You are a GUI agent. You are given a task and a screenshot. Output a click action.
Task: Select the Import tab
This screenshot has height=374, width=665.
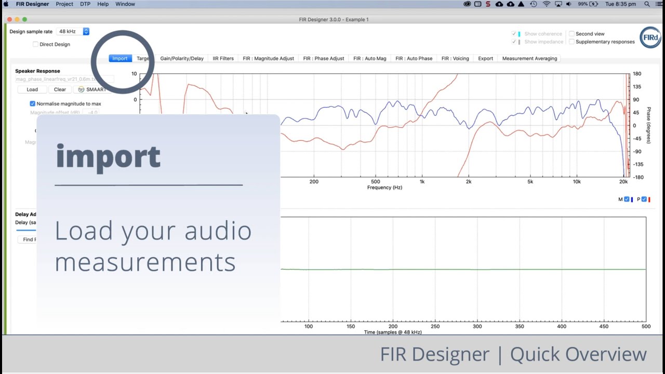pyautogui.click(x=120, y=58)
